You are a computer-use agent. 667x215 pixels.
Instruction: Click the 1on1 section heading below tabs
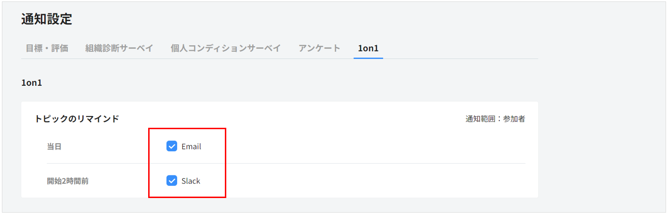point(32,83)
